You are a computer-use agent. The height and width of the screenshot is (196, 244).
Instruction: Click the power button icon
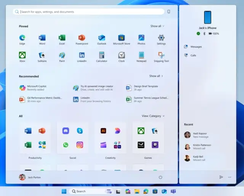pos(161,177)
